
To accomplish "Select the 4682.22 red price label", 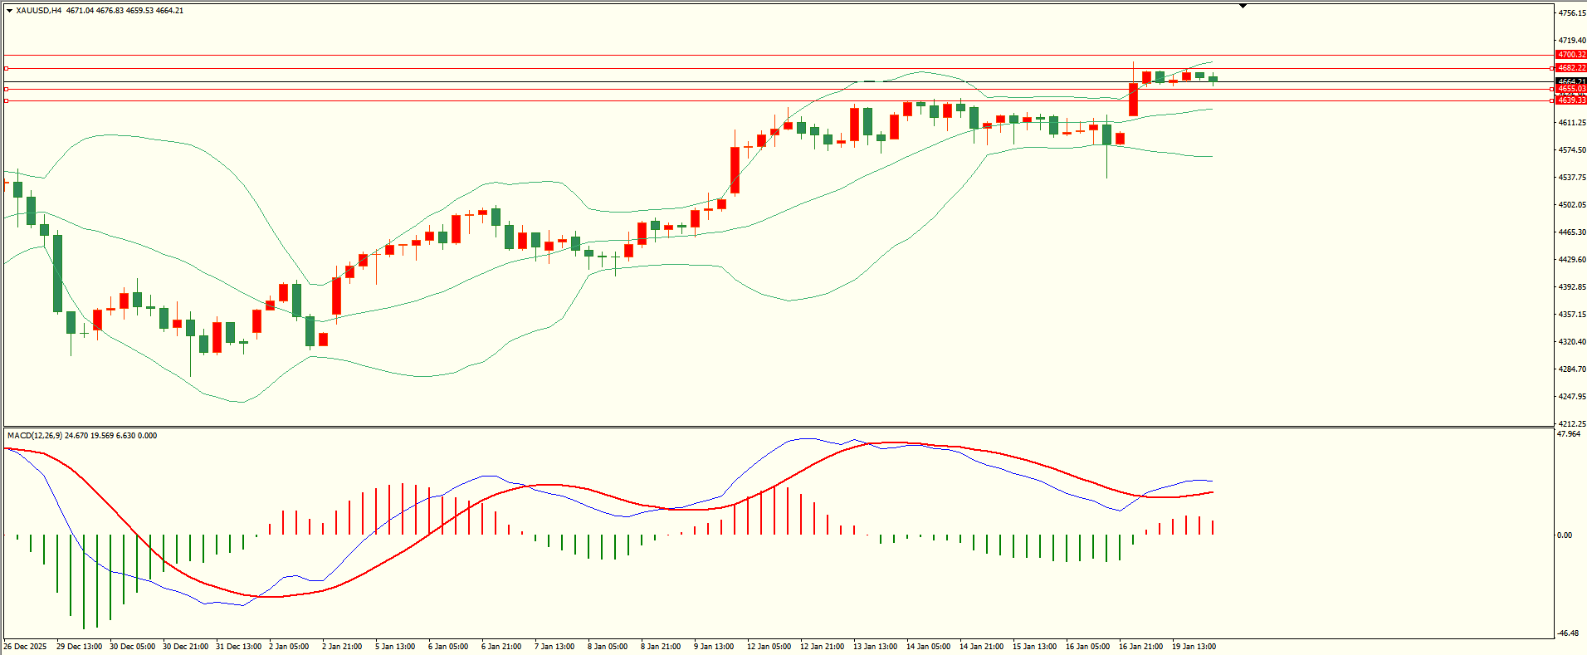I will pos(1571,68).
